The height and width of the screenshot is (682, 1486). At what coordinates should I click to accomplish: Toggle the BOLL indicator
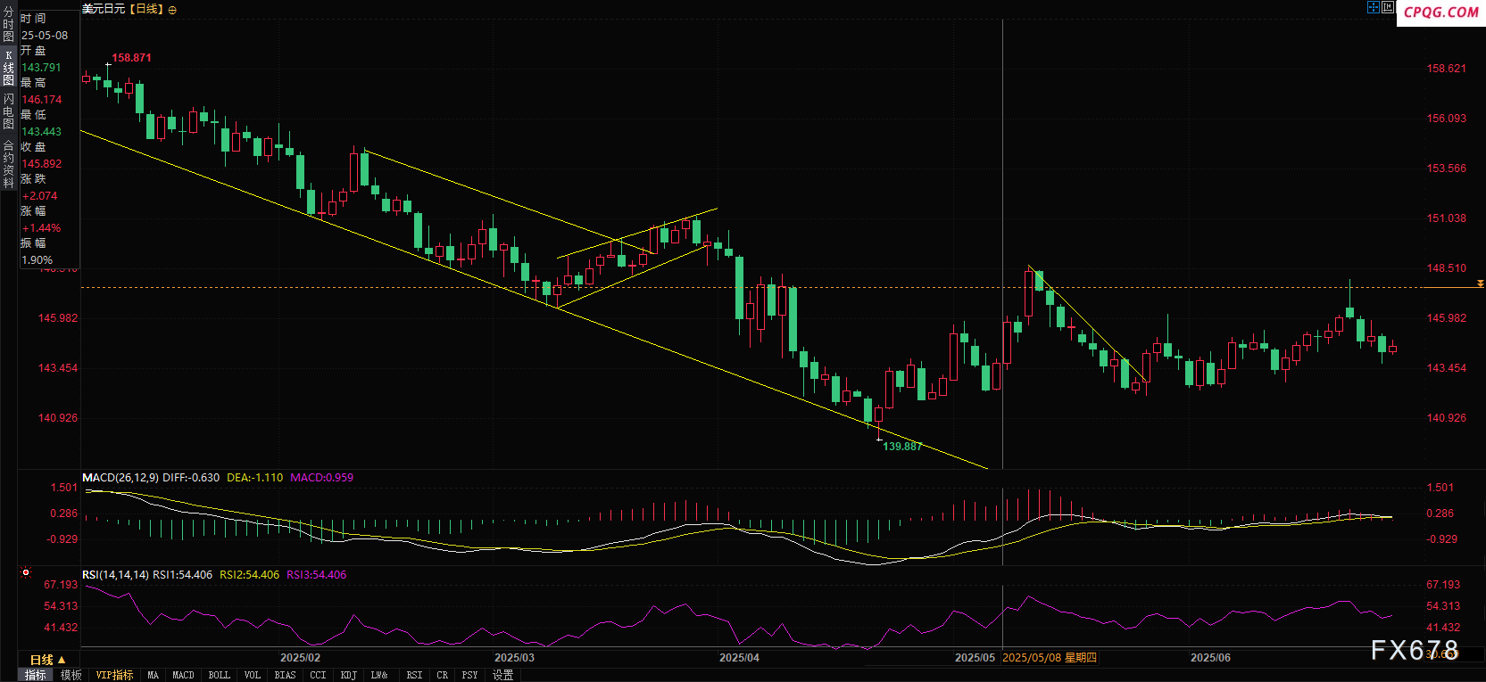coord(219,675)
